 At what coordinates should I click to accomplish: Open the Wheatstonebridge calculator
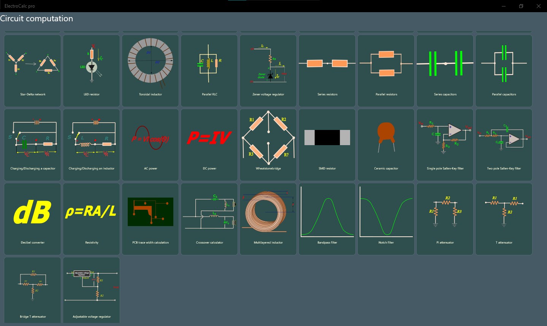268,144
